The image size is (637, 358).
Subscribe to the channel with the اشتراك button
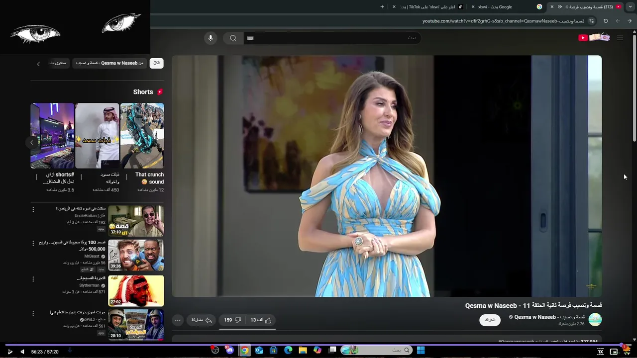coord(490,320)
